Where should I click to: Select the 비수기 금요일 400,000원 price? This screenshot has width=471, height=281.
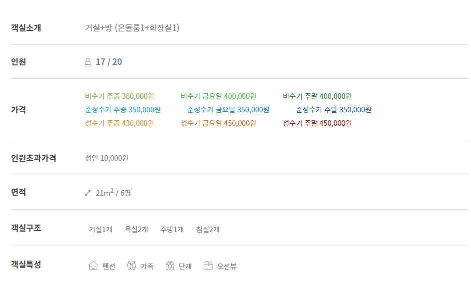click(x=218, y=96)
